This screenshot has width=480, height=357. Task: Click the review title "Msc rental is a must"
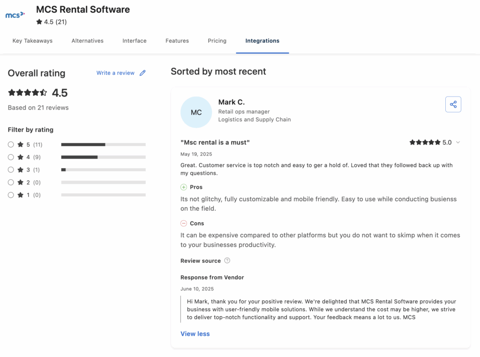(215, 142)
